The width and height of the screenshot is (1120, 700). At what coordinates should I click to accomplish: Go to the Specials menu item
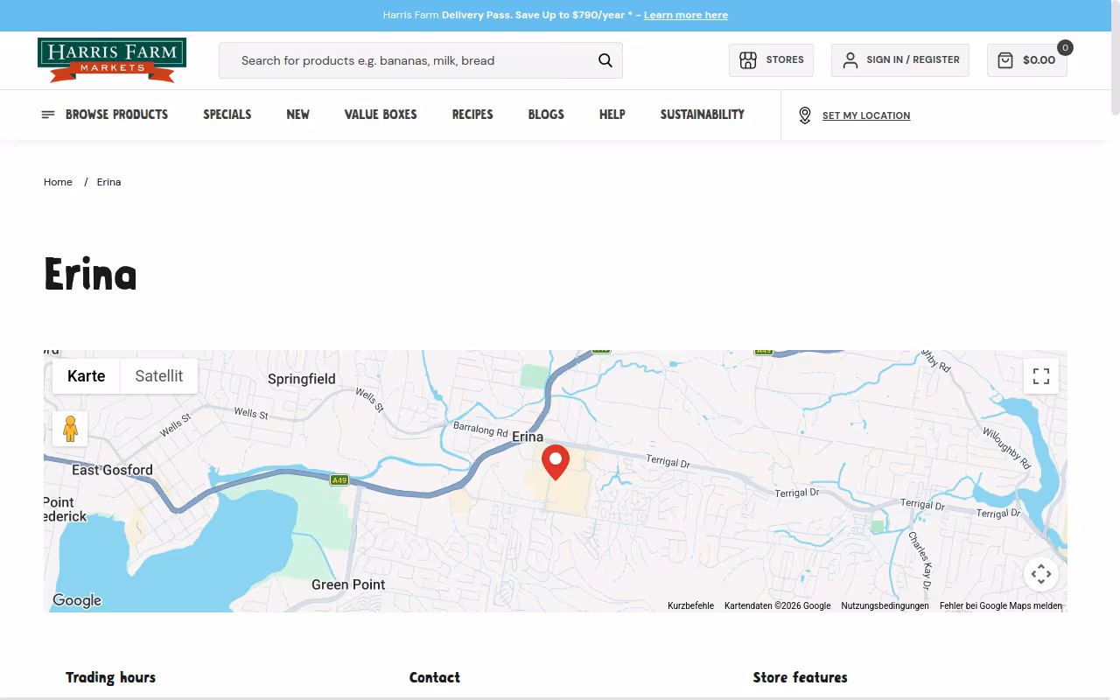[227, 115]
